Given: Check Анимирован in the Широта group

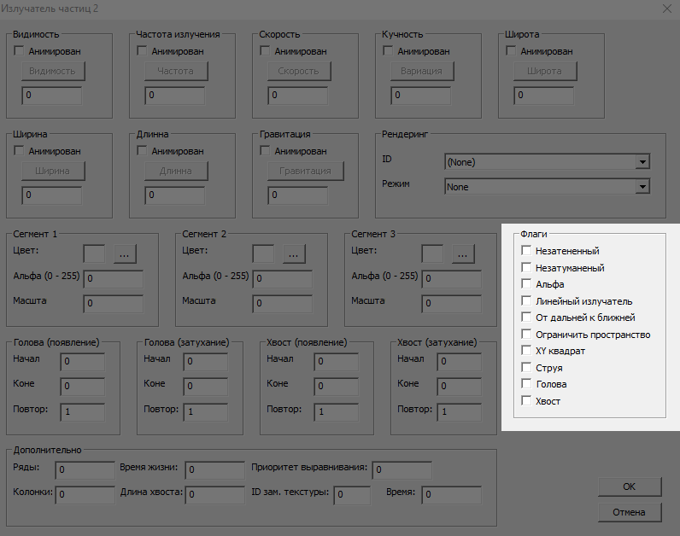Looking at the screenshot, I should 511,50.
